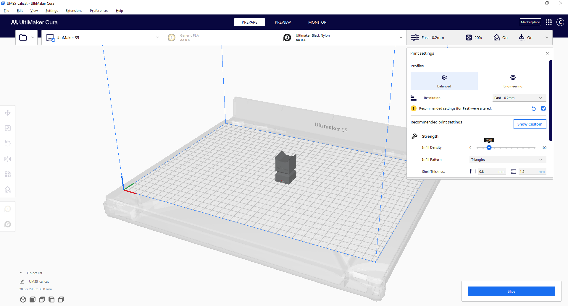This screenshot has width=568, height=306.
Task: Click the print settings panel scrollbar
Action: [x=551, y=100]
